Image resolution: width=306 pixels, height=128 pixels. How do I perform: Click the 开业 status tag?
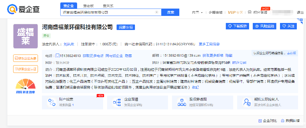tap(47, 36)
